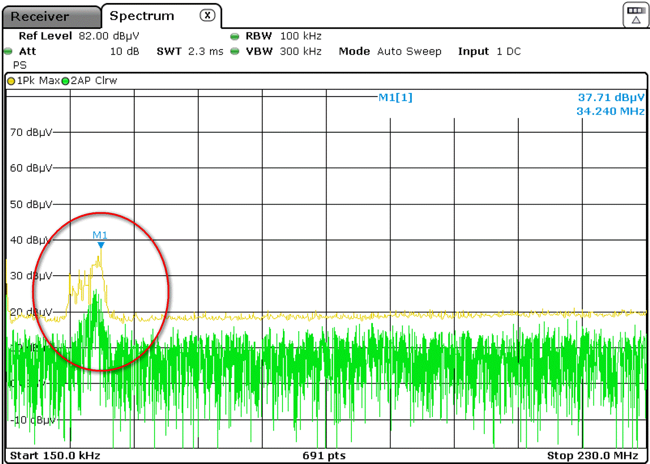Select the M1 marker triangle on the trace
This screenshot has height=464, width=650.
[x=101, y=246]
